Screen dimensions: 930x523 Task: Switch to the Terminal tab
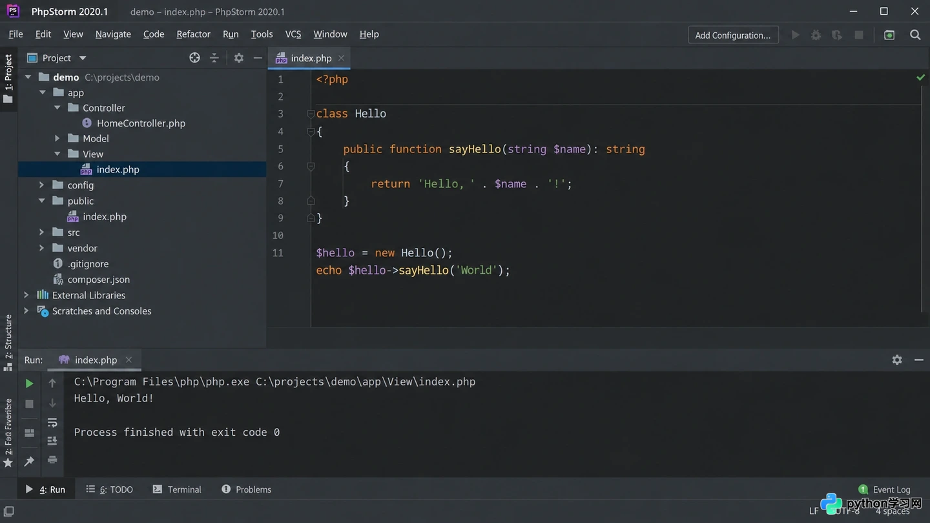click(177, 489)
